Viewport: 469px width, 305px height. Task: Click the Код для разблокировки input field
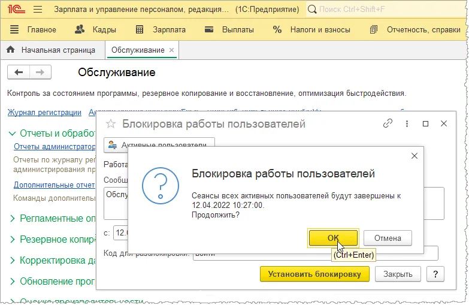coord(314,253)
